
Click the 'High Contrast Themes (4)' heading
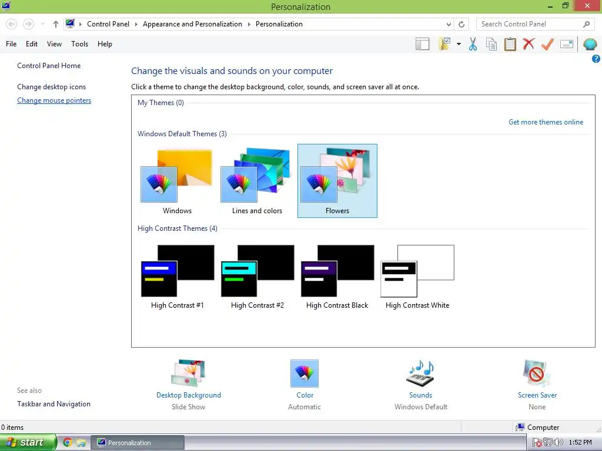(178, 228)
